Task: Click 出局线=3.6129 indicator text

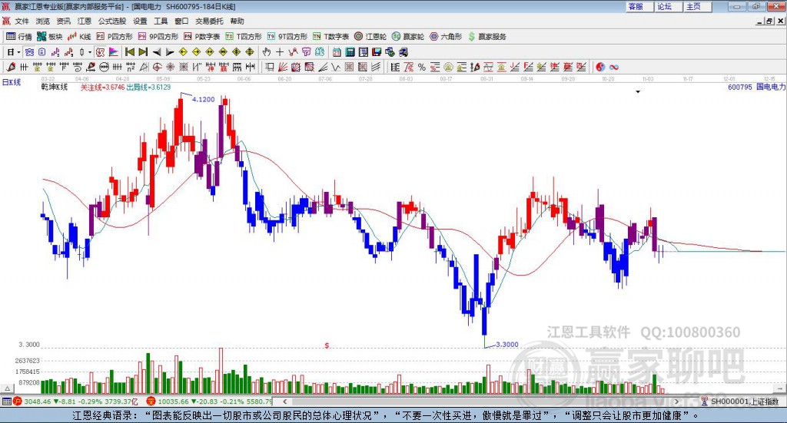Action: [148, 88]
